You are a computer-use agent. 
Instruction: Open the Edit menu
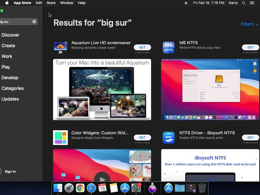tap(39, 3)
